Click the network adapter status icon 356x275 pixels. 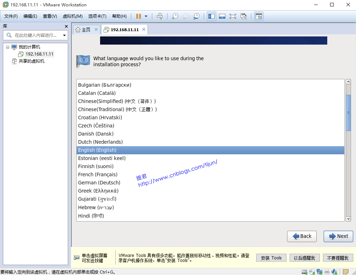[319, 272]
